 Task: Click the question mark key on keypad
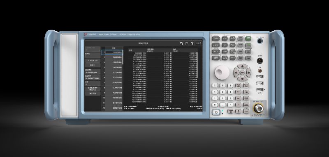(x=238, y=111)
